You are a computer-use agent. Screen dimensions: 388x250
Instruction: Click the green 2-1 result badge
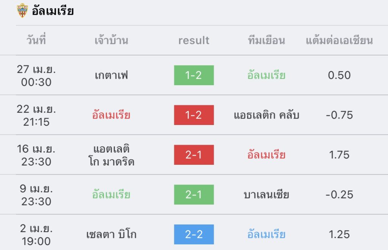(194, 195)
